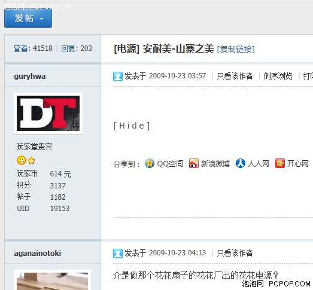The height and width of the screenshot is (290, 313).
Task: Click the 新浪微博 share icon
Action: (194, 164)
